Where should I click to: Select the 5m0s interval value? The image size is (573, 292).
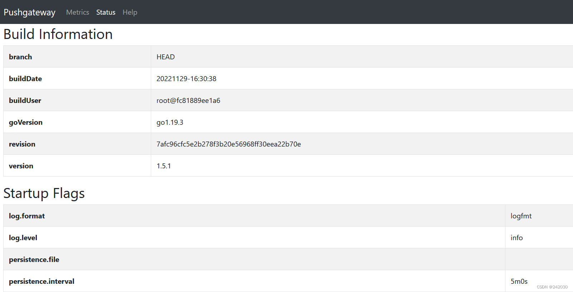(519, 281)
